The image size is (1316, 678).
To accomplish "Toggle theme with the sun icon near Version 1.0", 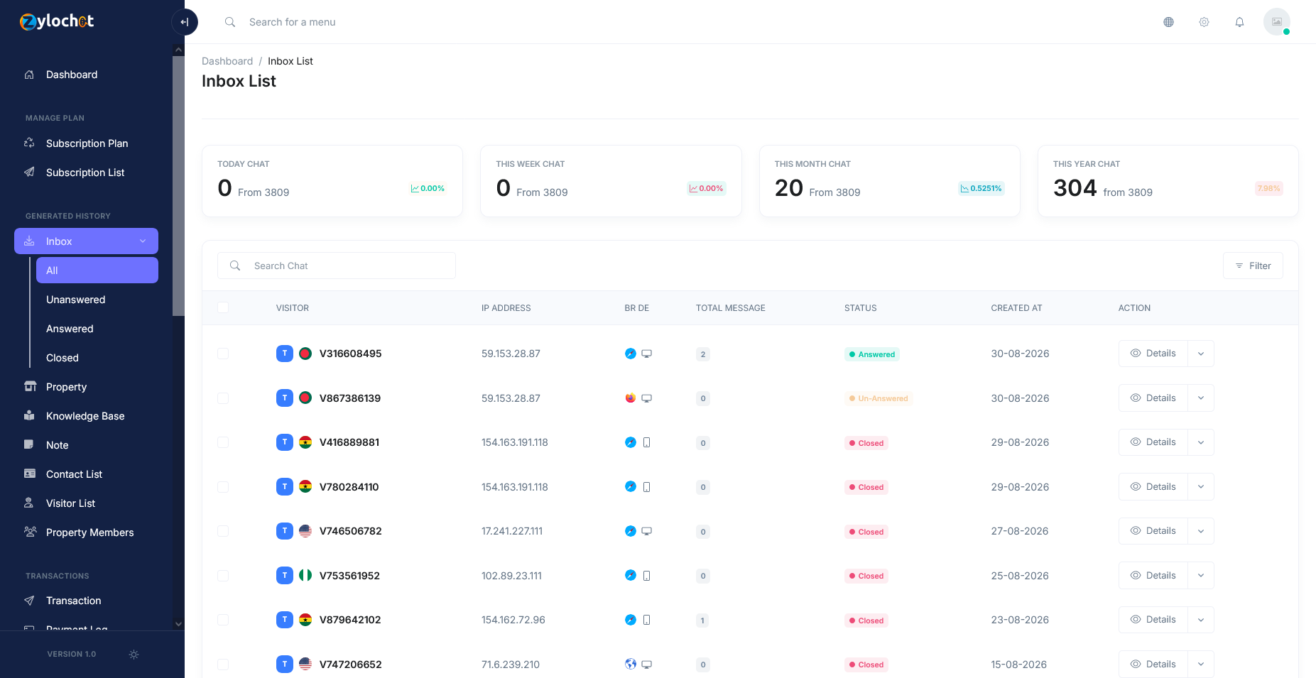I will 134,655.
